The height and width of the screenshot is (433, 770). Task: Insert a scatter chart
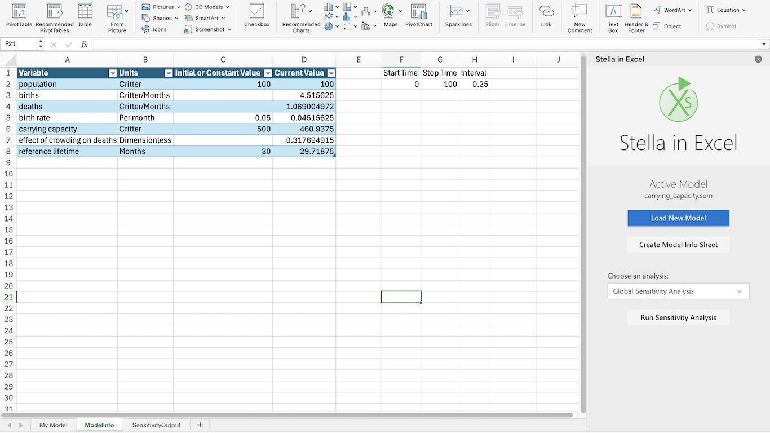point(347,26)
